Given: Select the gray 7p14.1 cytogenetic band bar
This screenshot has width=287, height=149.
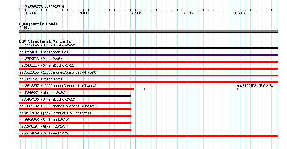Looking at the screenshot, I should 148,32.
